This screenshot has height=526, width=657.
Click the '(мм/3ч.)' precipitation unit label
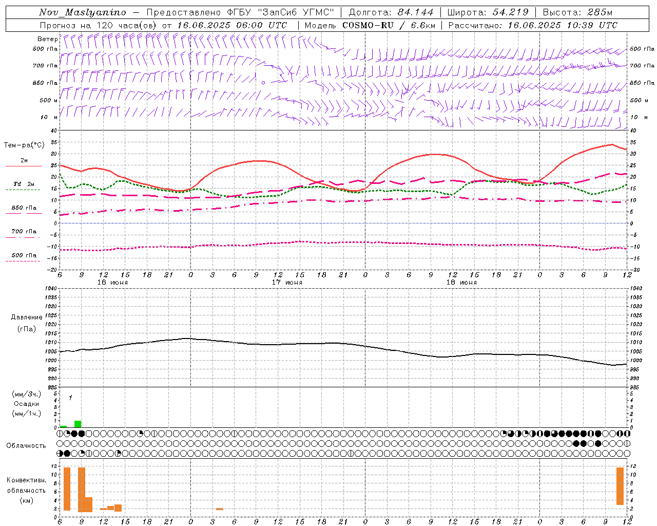pyautogui.click(x=27, y=394)
